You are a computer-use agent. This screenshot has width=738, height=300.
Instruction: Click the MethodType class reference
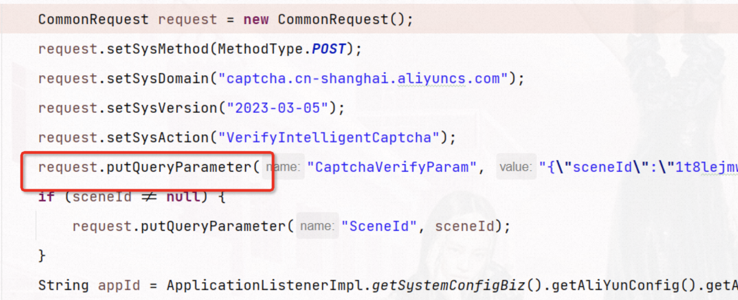pyautogui.click(x=260, y=49)
